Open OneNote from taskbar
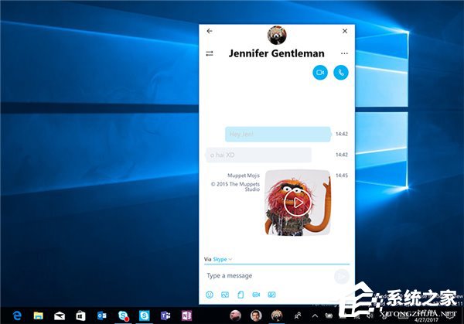 186,315
